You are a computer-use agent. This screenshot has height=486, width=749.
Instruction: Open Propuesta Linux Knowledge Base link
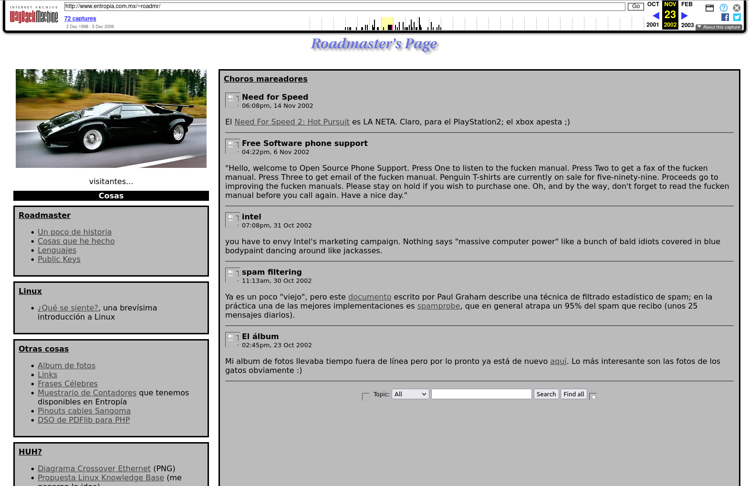pos(101,477)
